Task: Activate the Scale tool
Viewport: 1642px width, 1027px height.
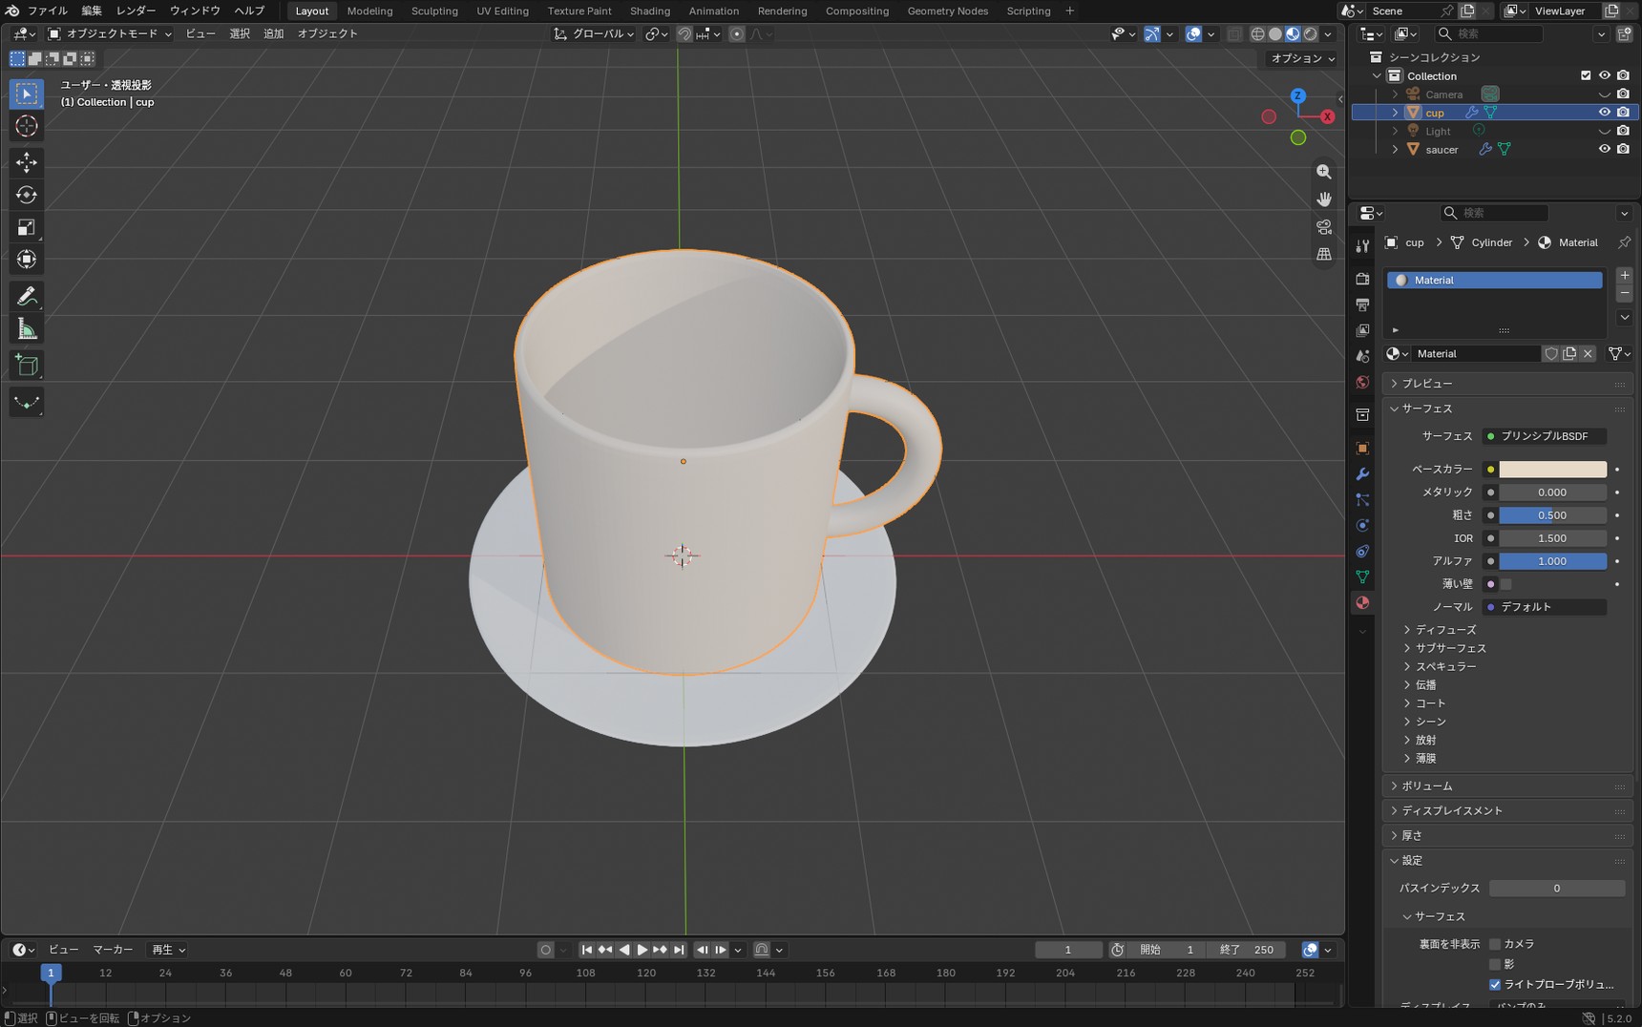Action: pos(27,227)
